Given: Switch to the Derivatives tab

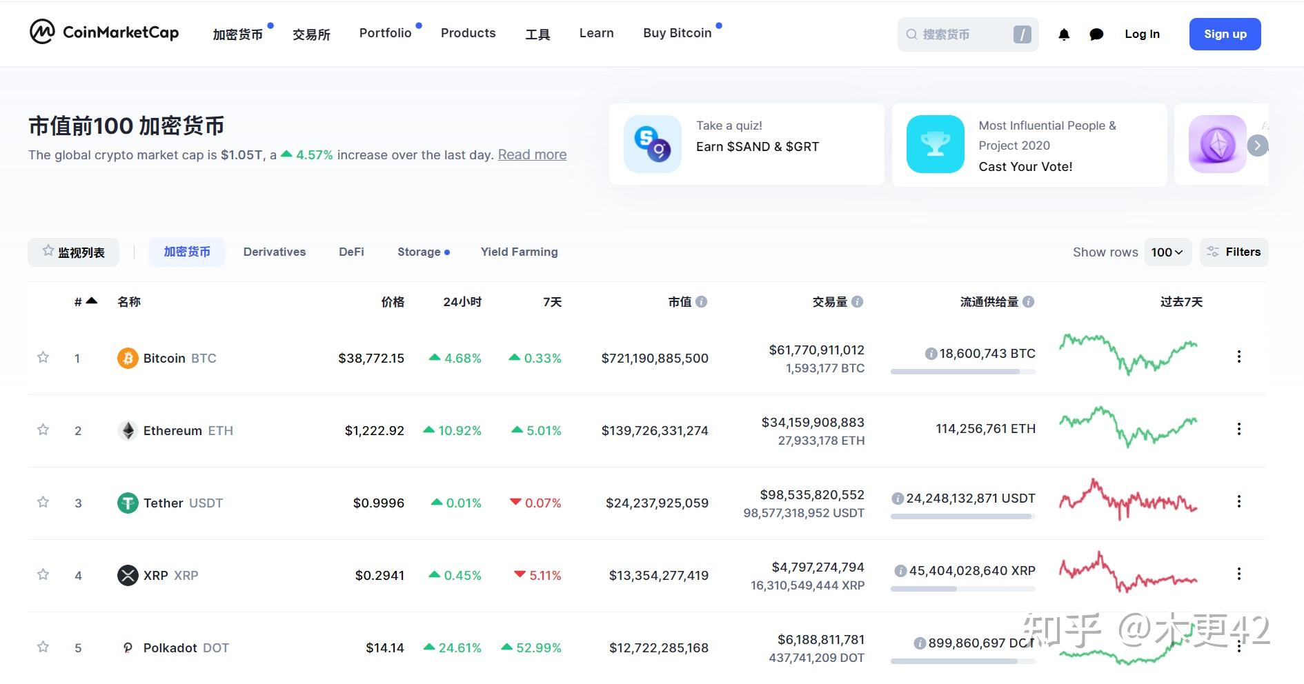Looking at the screenshot, I should click(x=275, y=252).
